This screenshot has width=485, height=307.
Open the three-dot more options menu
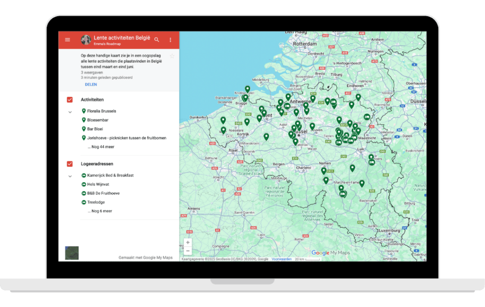click(171, 40)
